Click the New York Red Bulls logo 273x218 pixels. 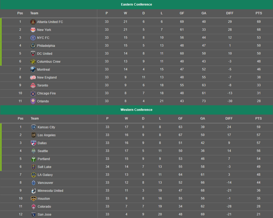point(33,30)
